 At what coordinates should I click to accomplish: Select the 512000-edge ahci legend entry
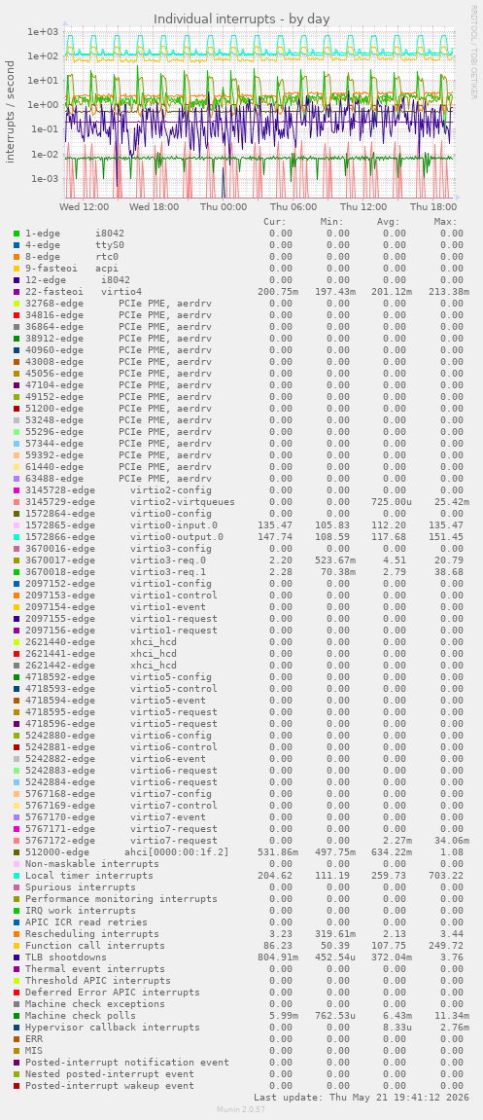pyautogui.click(x=126, y=851)
